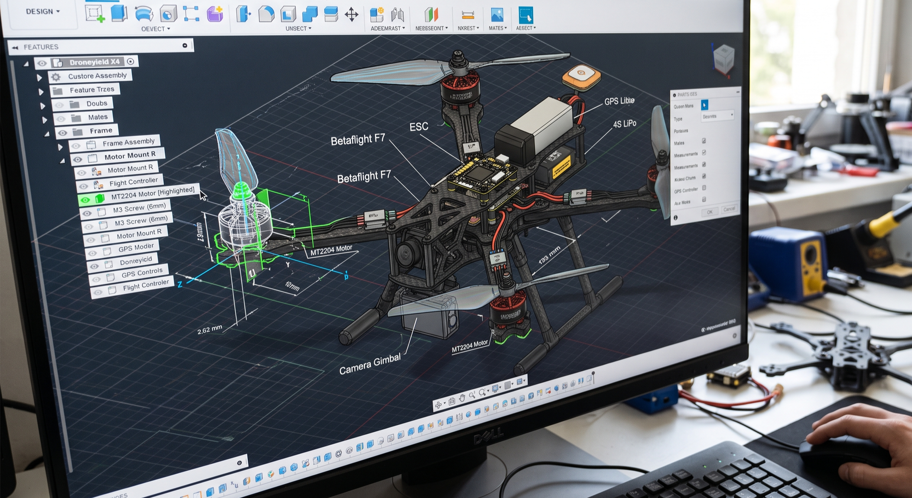Toggle visibility eye for Frame folder
Image resolution: width=912 pixels, height=498 pixels.
pyautogui.click(x=62, y=133)
